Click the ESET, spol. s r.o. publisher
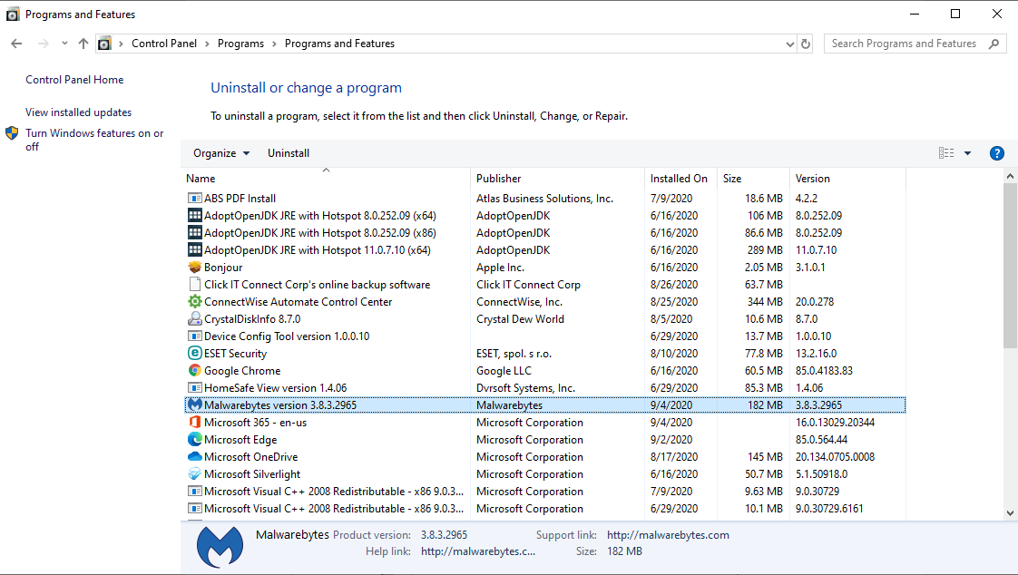Image resolution: width=1018 pixels, height=575 pixels. point(514,353)
